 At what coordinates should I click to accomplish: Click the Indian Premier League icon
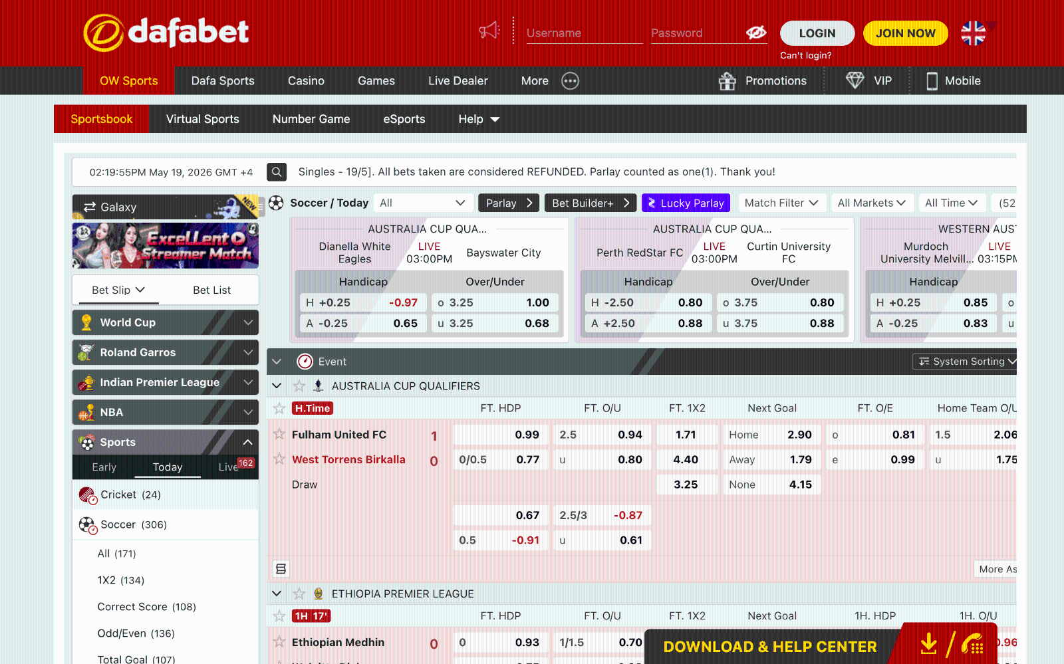click(86, 382)
